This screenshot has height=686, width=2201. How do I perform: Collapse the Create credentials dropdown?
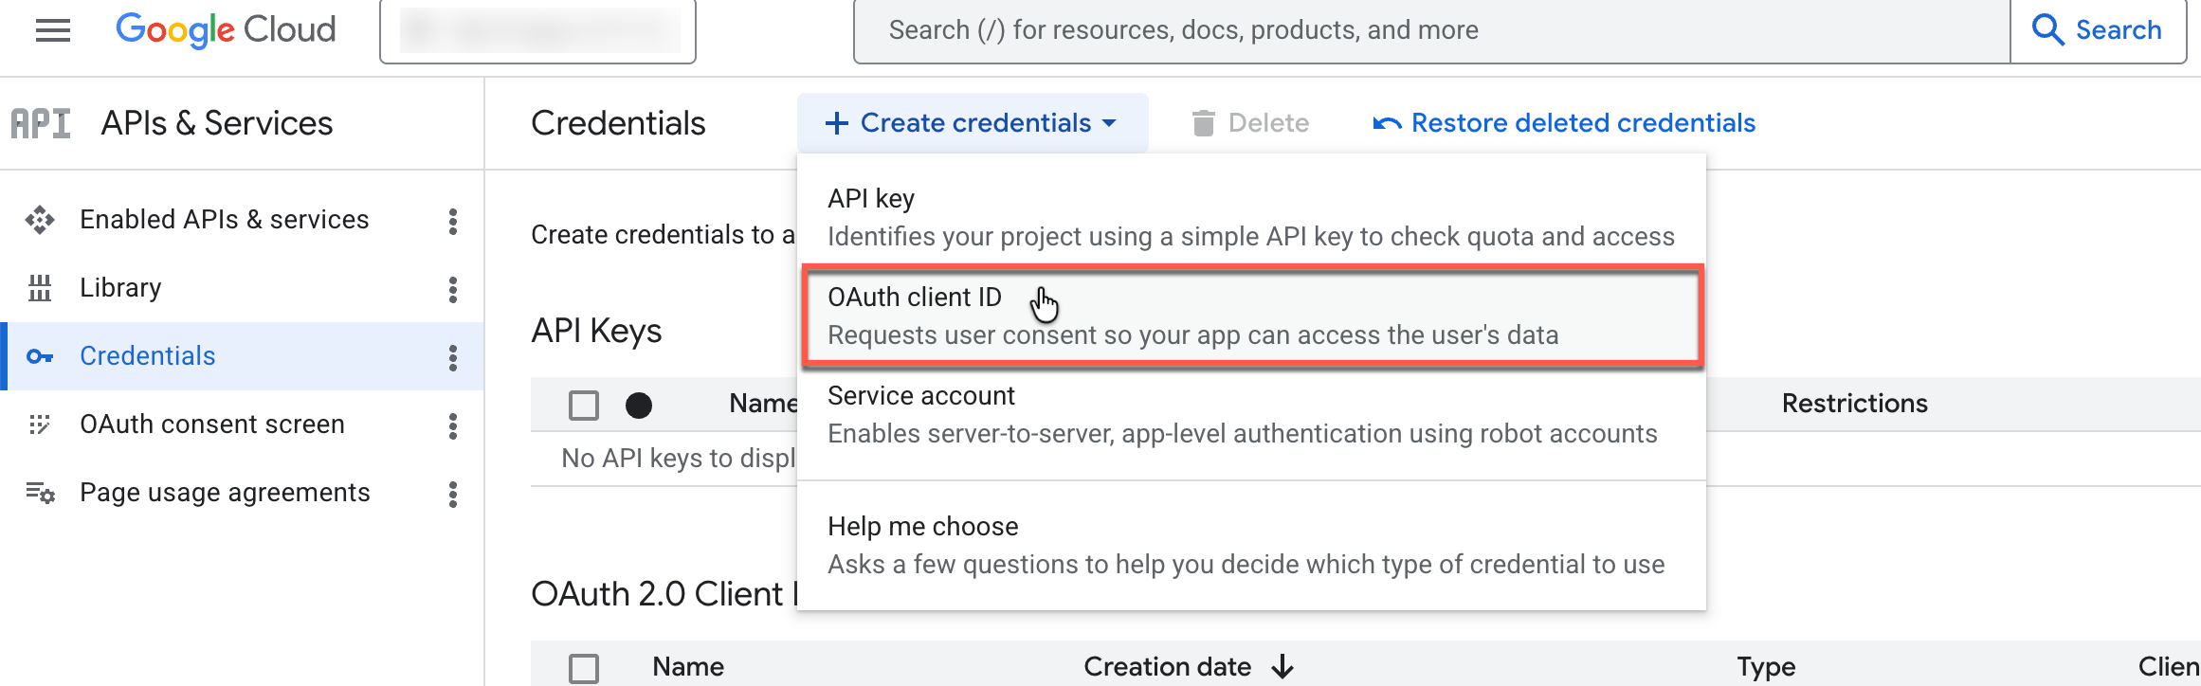pos(973,123)
